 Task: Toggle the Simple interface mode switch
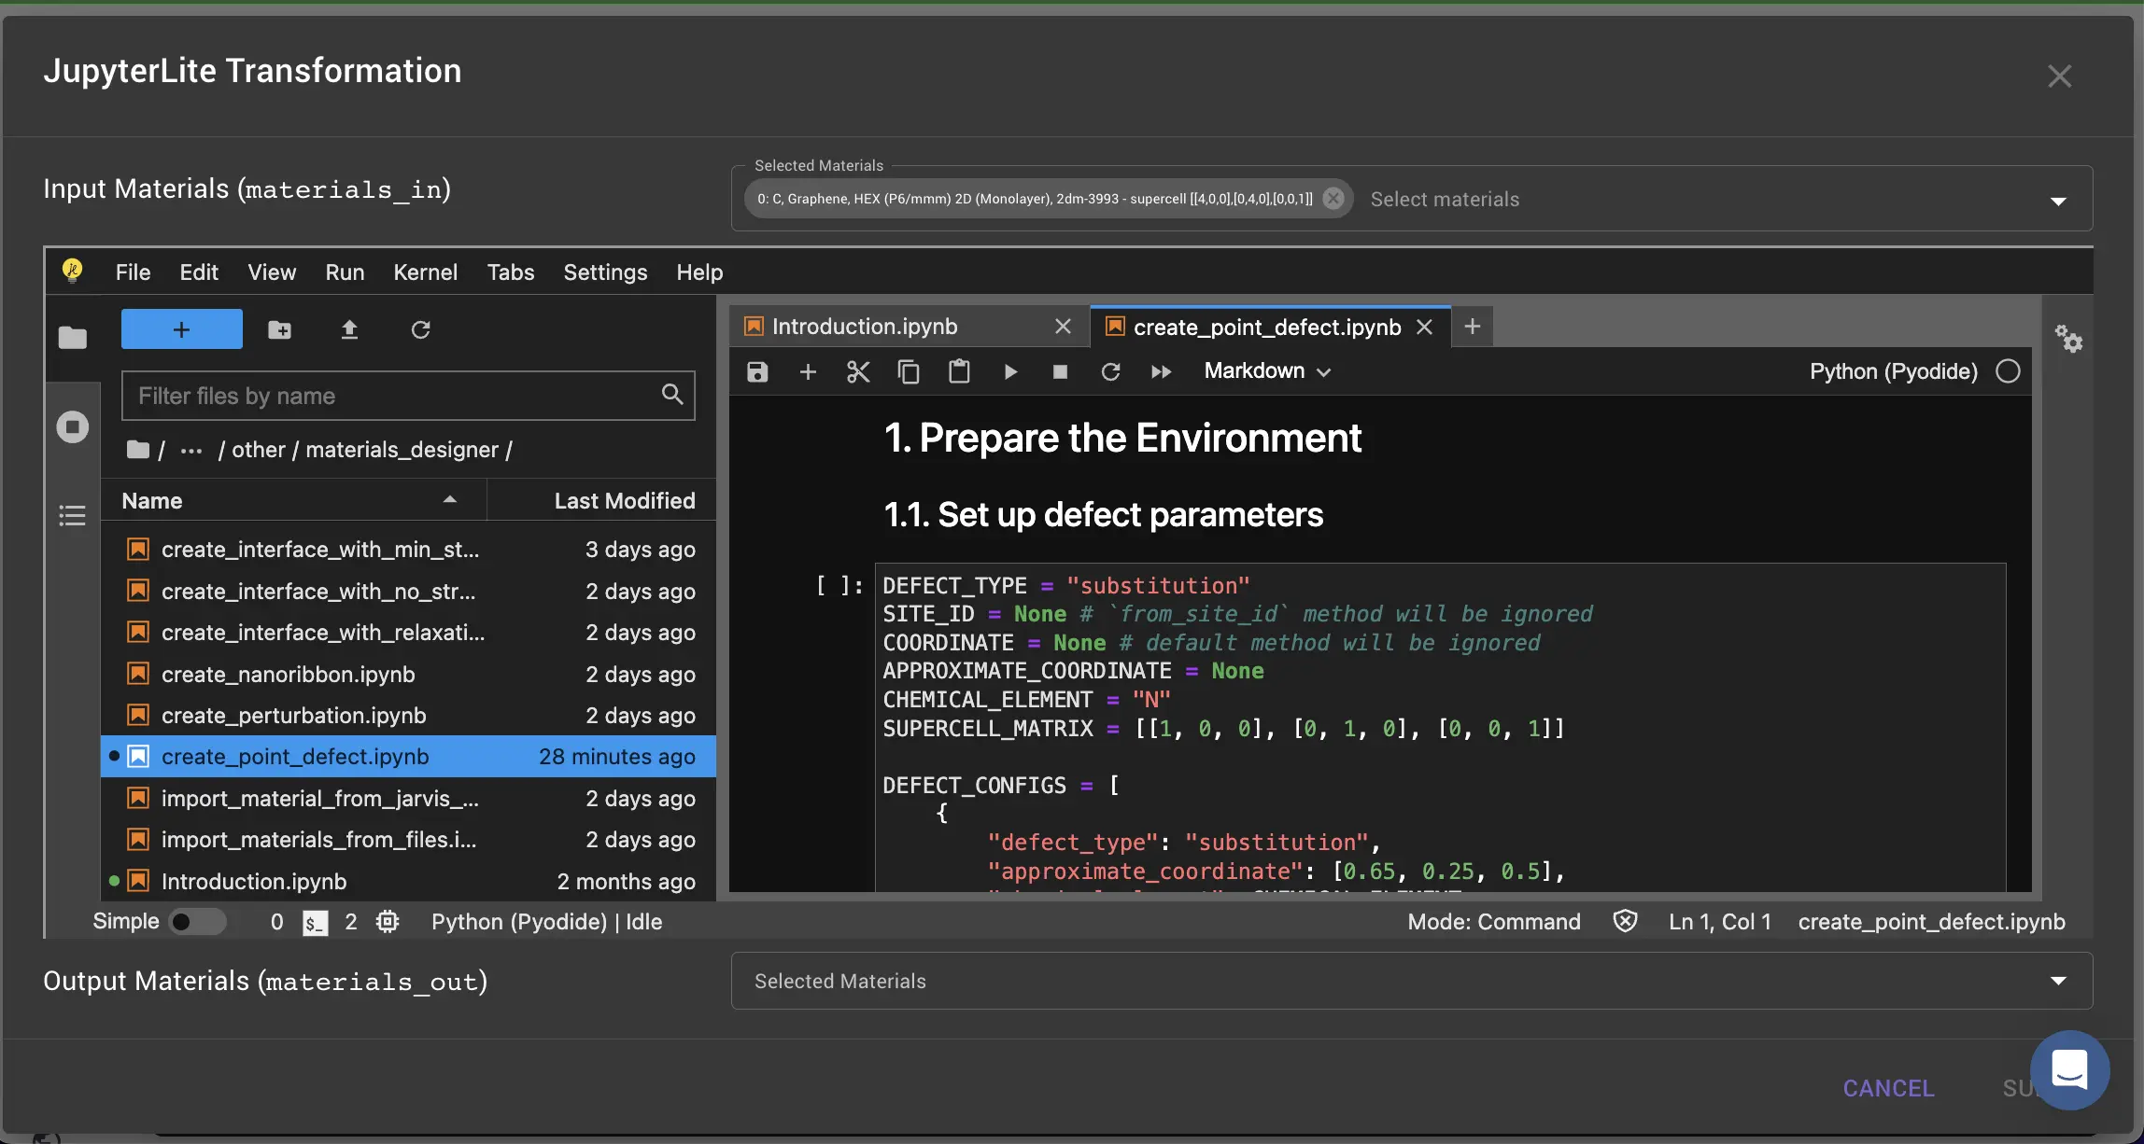click(x=197, y=922)
